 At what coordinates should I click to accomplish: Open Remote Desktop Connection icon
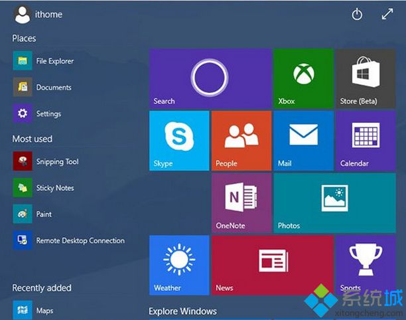(23, 240)
